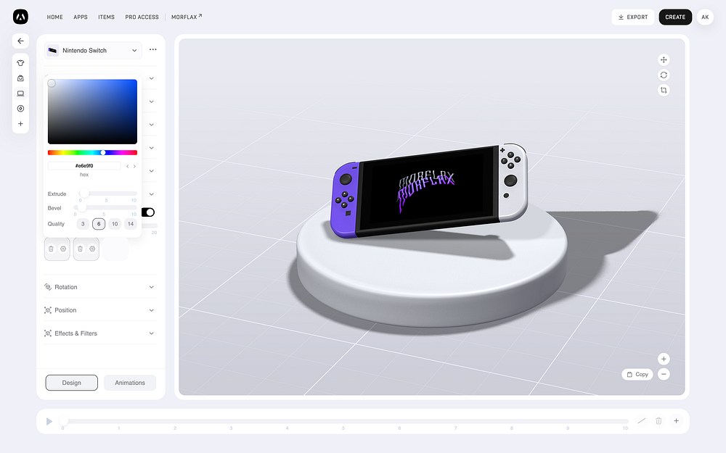Screen dimensions: 726x453
Task: Click the previous arrow beside the hex field
Action: 127,167
